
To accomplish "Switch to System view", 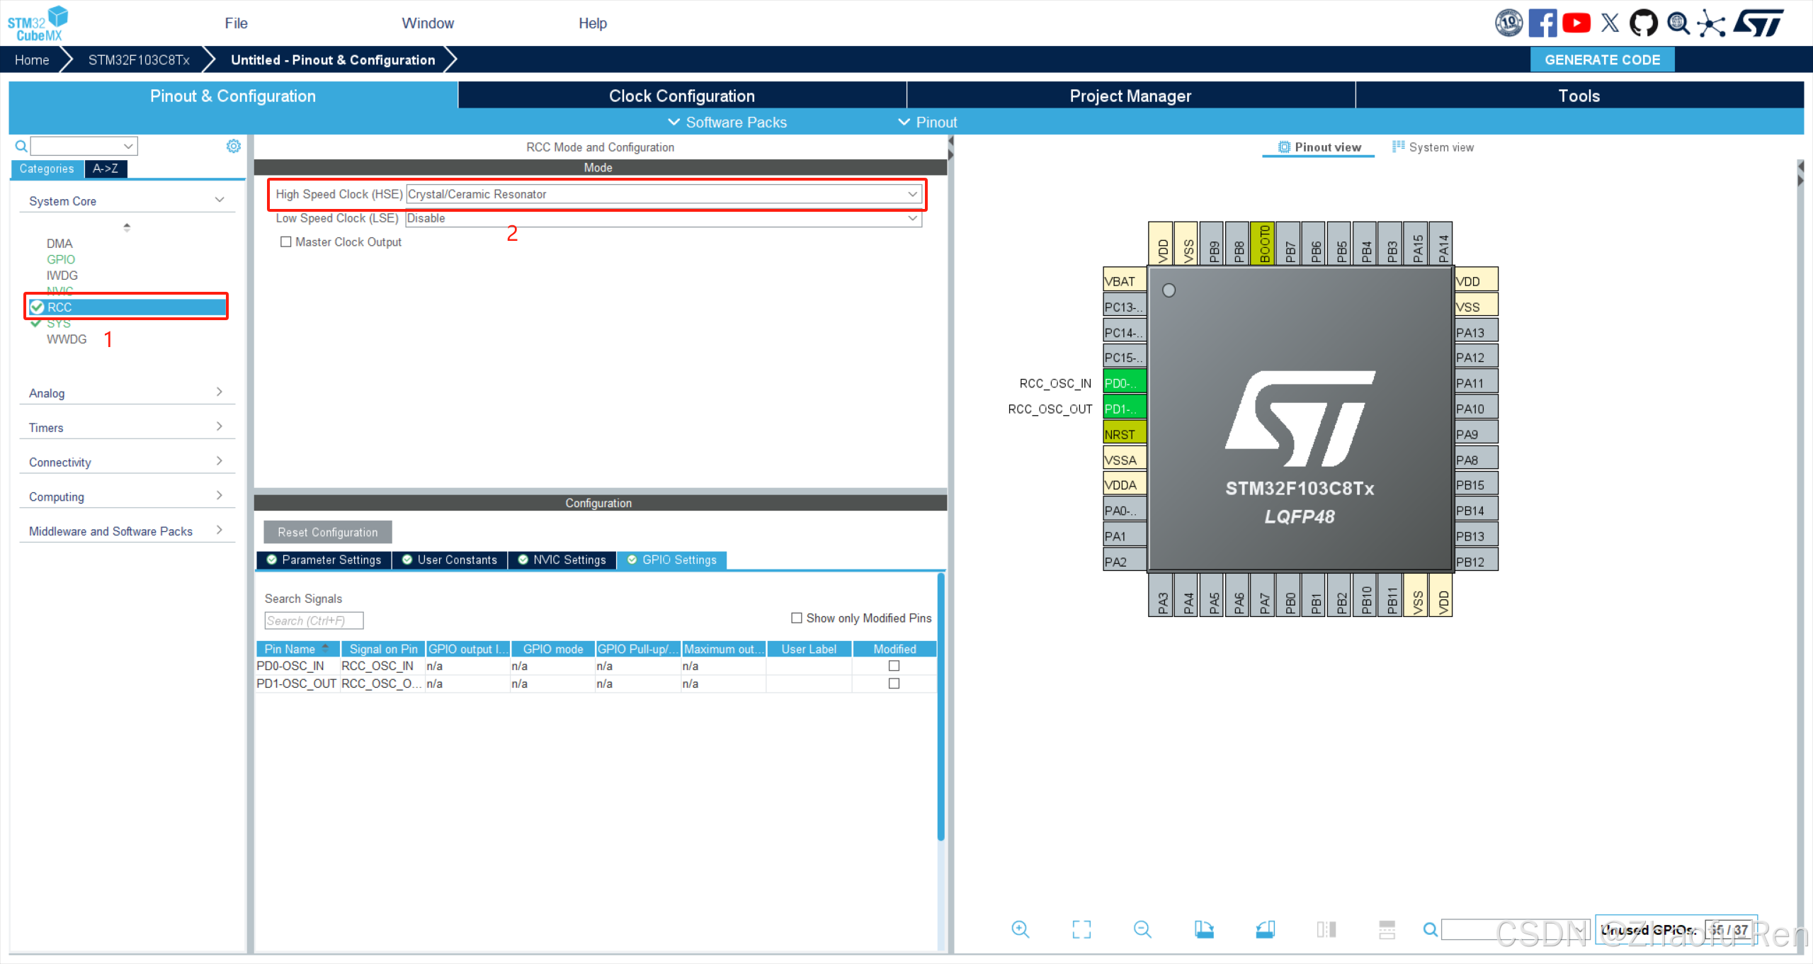I will (1433, 147).
